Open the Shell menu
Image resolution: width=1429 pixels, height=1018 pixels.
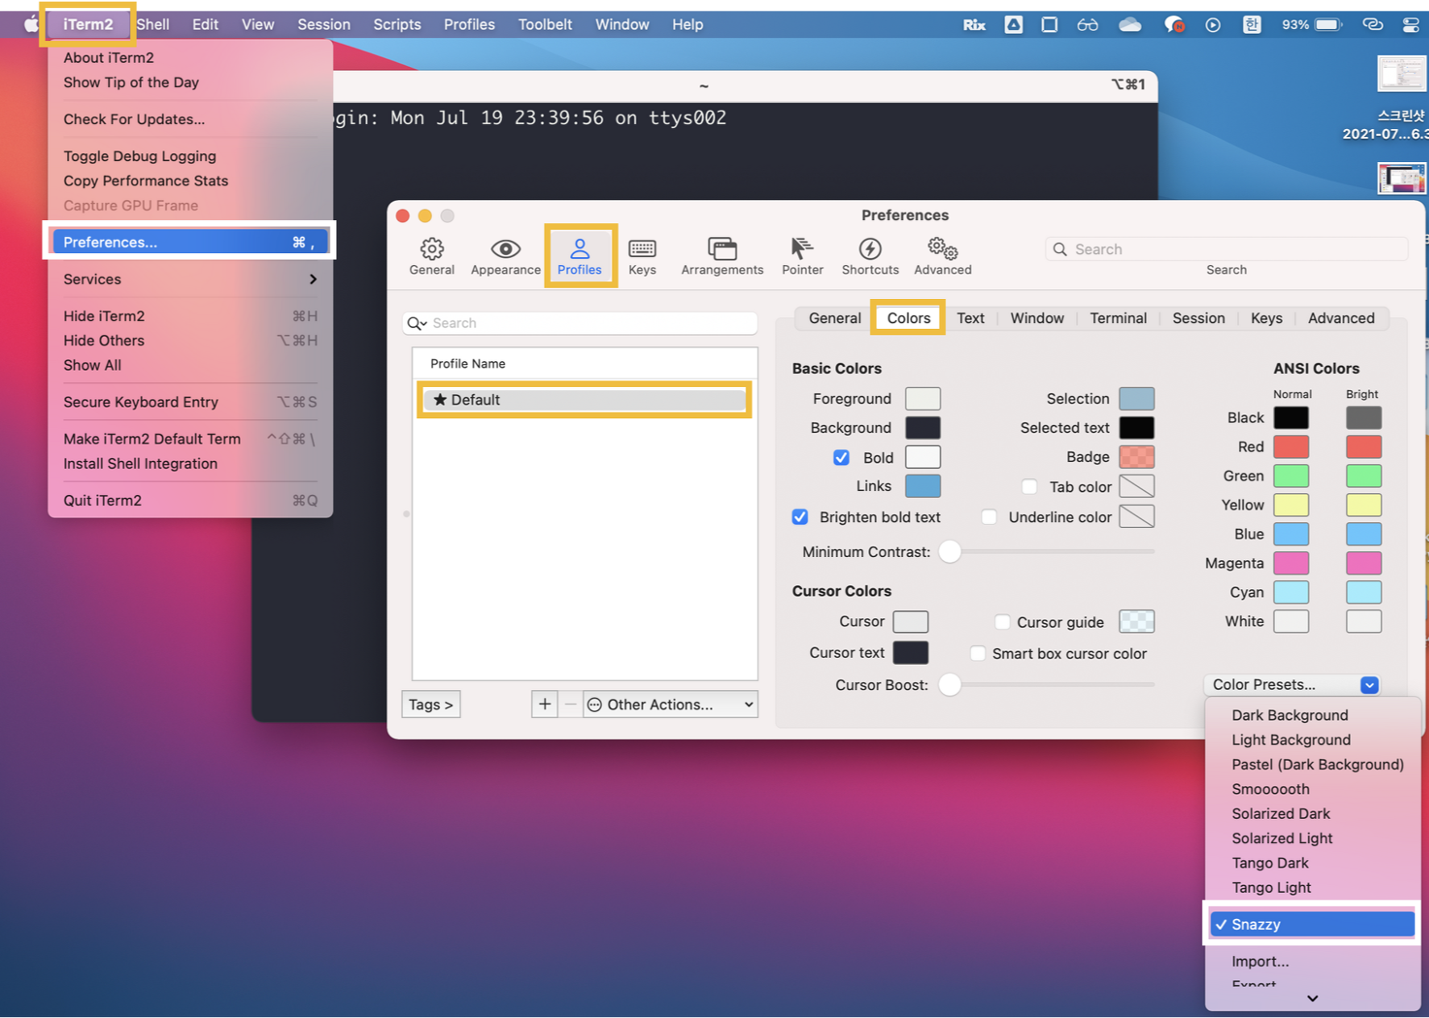tap(152, 24)
